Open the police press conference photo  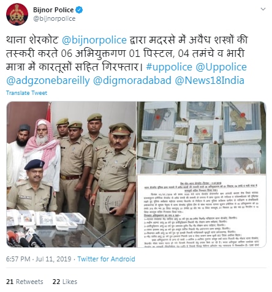[71, 174]
